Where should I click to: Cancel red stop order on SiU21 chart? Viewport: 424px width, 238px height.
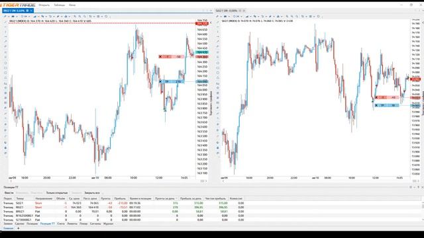point(376,97)
